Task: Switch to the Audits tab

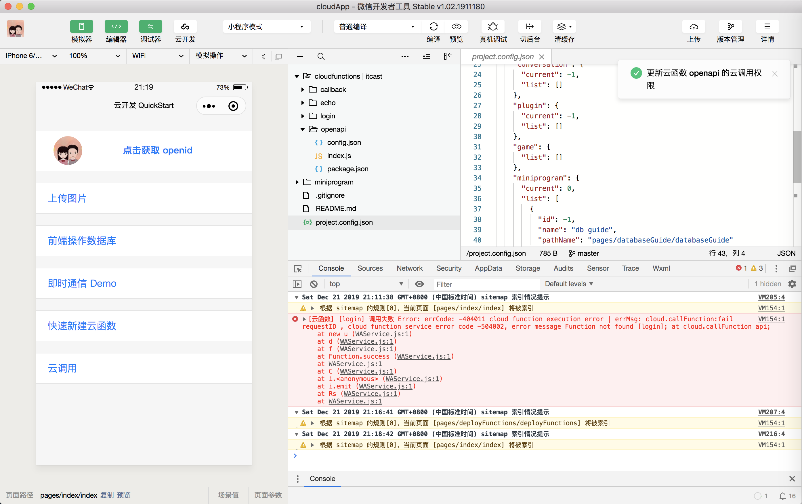Action: pyautogui.click(x=563, y=268)
